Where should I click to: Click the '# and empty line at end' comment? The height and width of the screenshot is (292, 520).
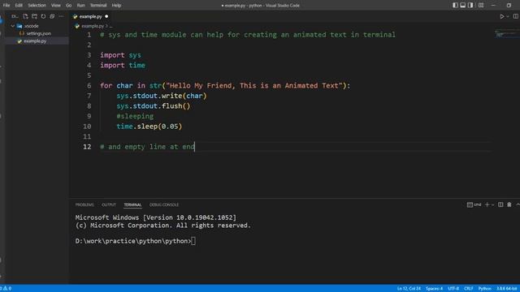pyautogui.click(x=147, y=147)
